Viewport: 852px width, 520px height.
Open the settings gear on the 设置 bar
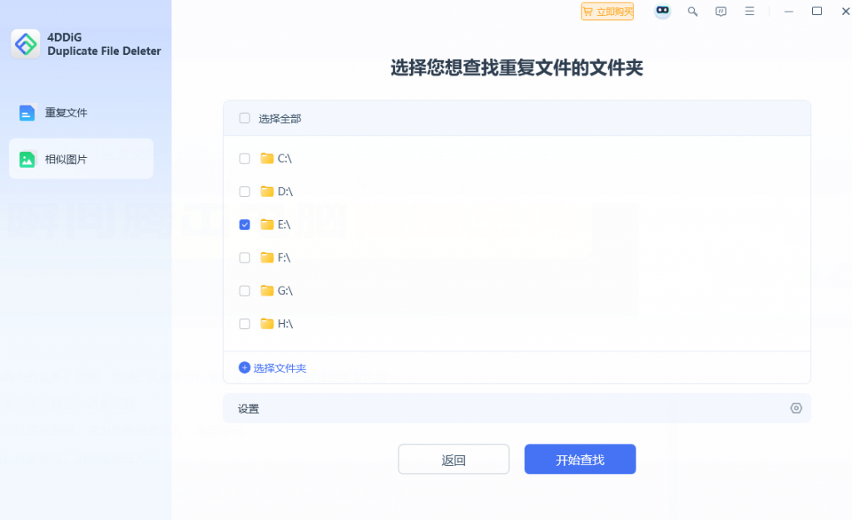pyautogui.click(x=795, y=408)
